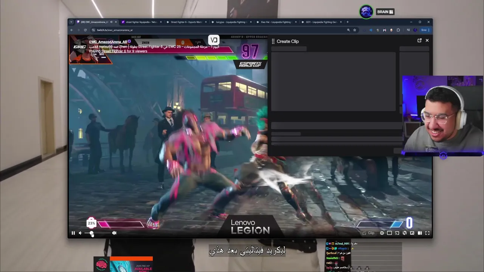
Task: Open the player settings gear
Action: coord(382,233)
